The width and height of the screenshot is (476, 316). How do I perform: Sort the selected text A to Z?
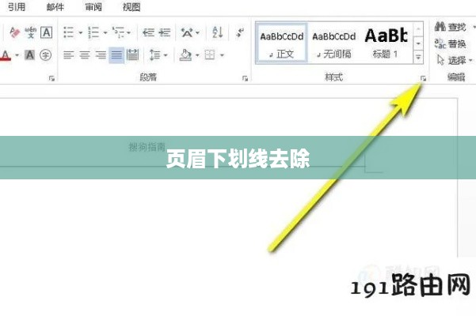(x=218, y=32)
